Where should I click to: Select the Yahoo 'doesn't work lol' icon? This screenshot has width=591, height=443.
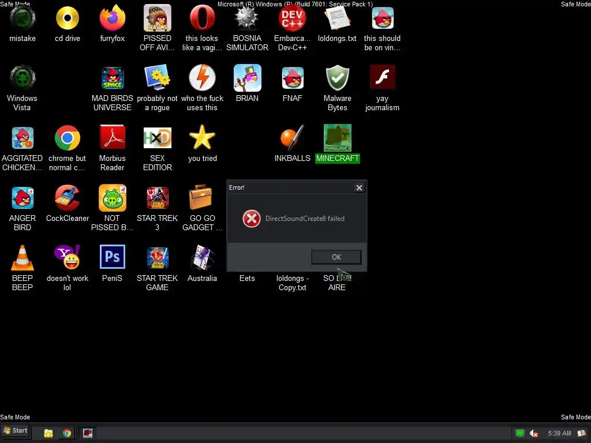click(68, 258)
